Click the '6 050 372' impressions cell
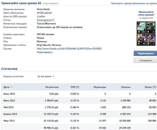The width and height of the screenshot is (157, 130). pyautogui.click(x=125, y=114)
